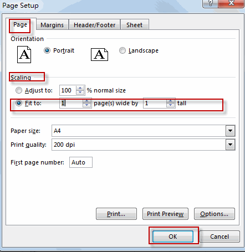Image resolution: width=245 pixels, height=252 pixels.
Task: Increase pages tall with the up arrow
Action: (170, 101)
